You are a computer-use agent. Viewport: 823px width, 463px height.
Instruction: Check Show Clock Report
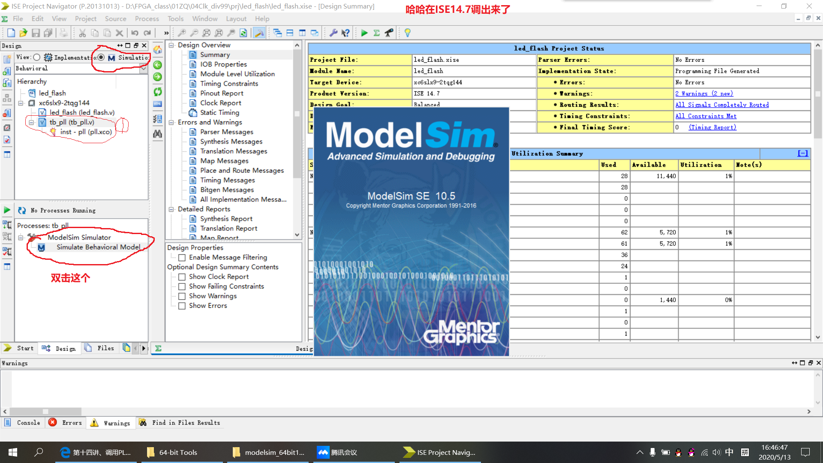tap(182, 277)
